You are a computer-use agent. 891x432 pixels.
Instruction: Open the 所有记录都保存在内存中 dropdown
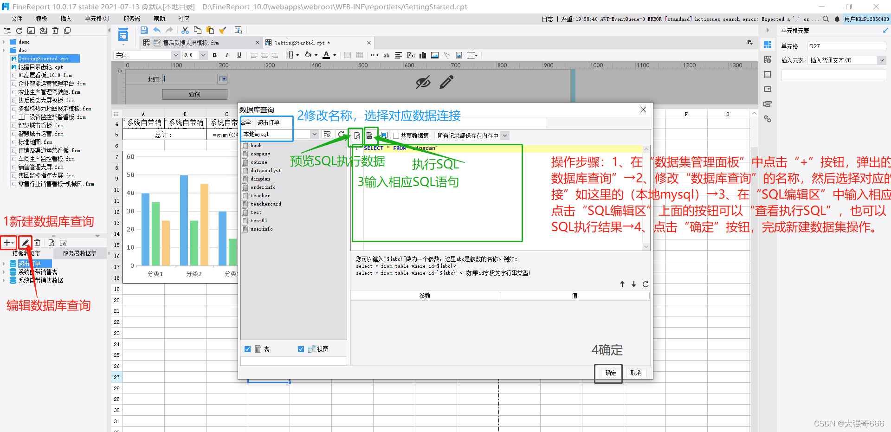(x=505, y=135)
